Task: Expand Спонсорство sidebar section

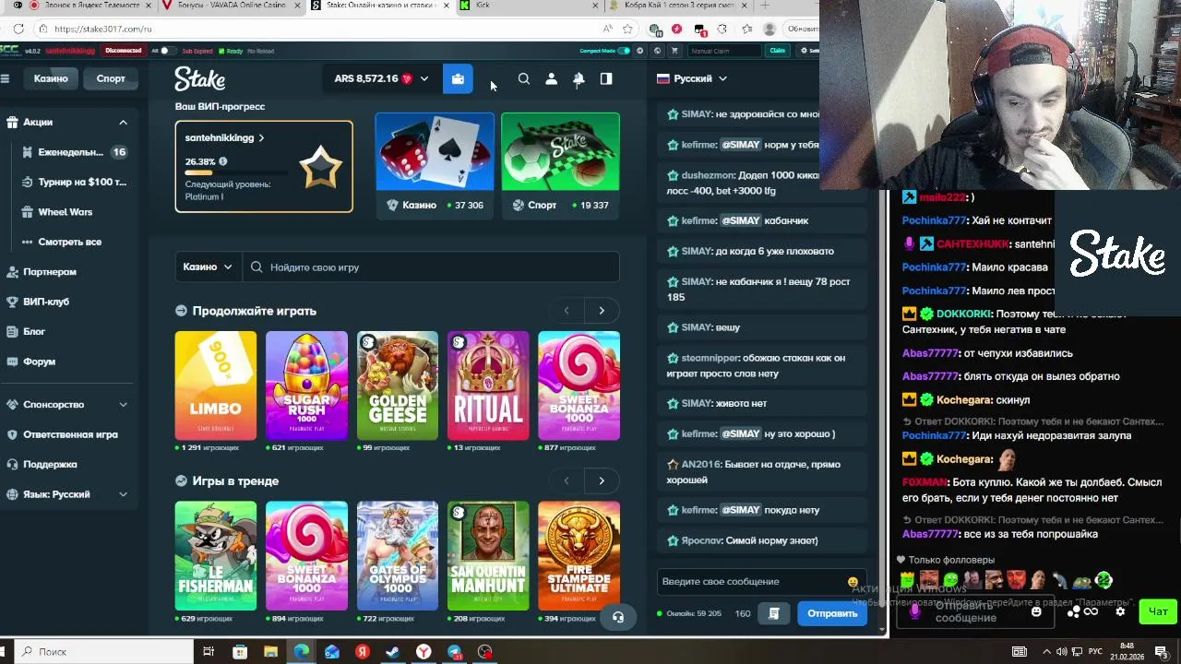Action: [x=123, y=405]
